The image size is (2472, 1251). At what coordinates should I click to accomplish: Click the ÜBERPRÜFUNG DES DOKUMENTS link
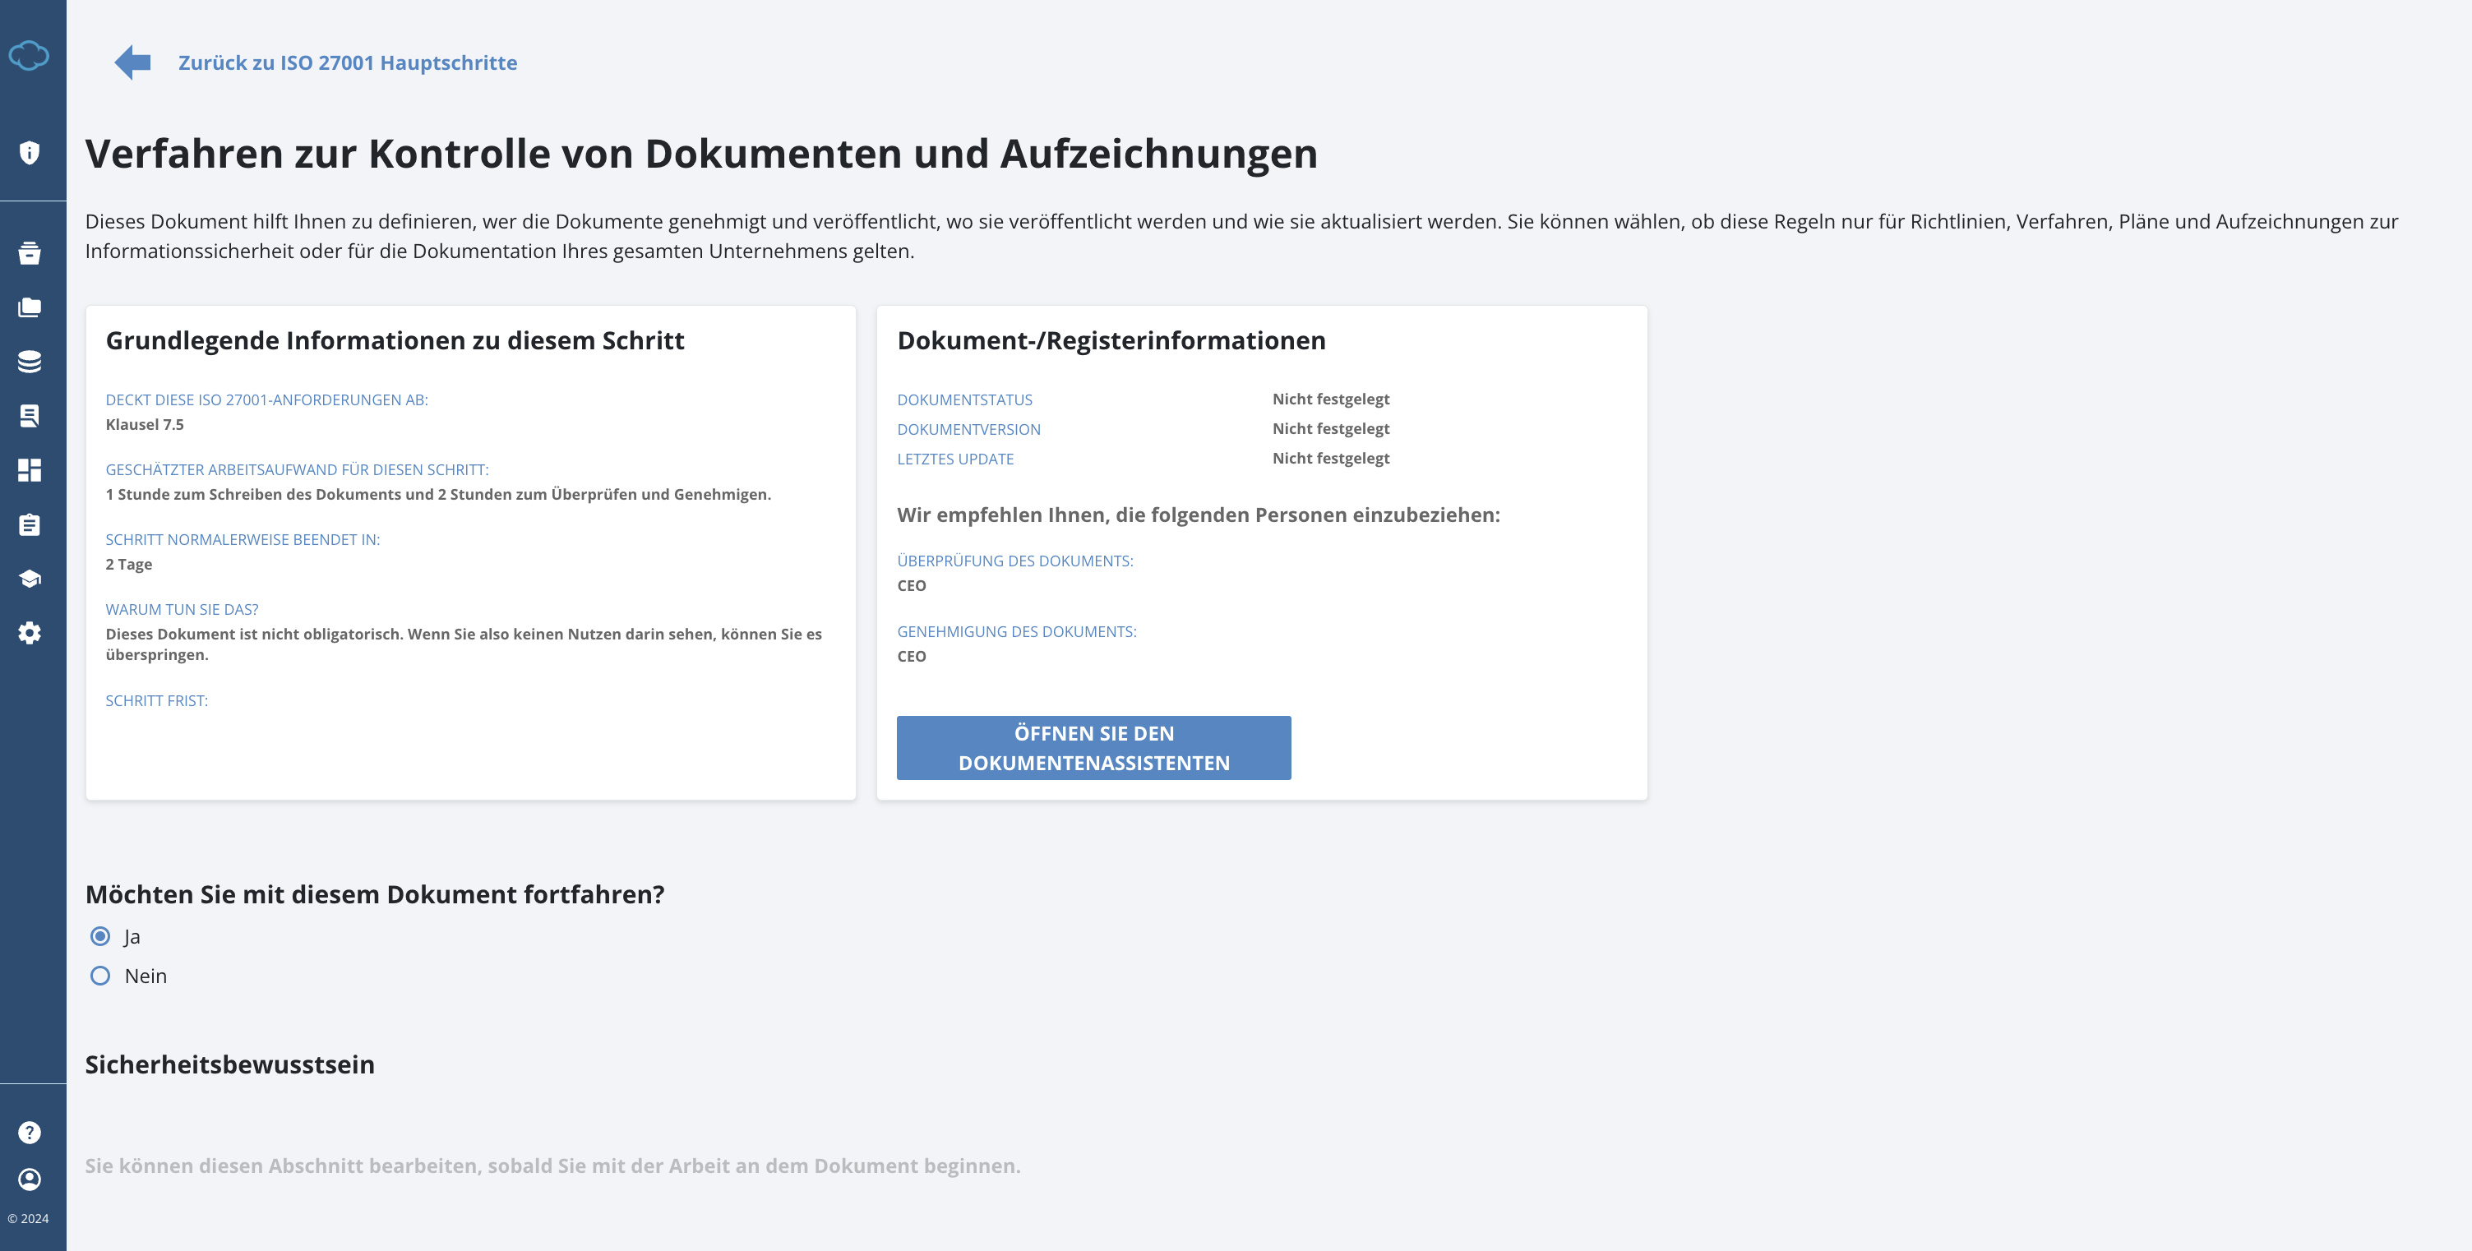coord(1014,561)
